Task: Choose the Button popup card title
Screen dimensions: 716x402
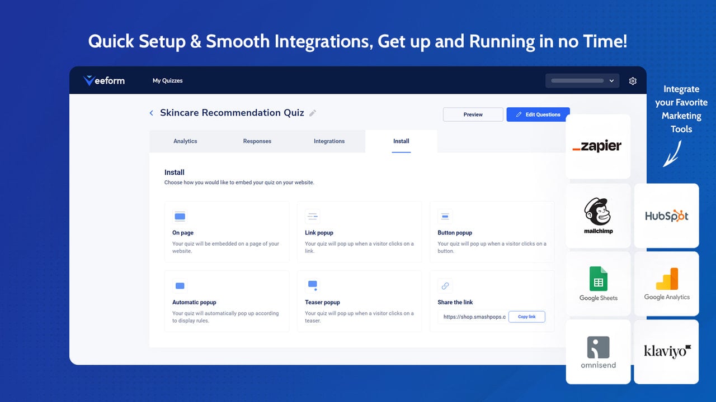Action: point(455,233)
